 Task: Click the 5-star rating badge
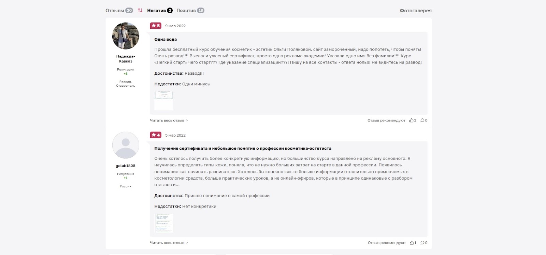[156, 26]
